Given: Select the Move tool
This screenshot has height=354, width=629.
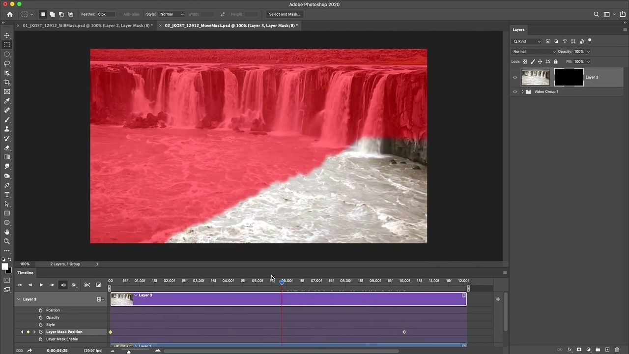Looking at the screenshot, I should 7,35.
